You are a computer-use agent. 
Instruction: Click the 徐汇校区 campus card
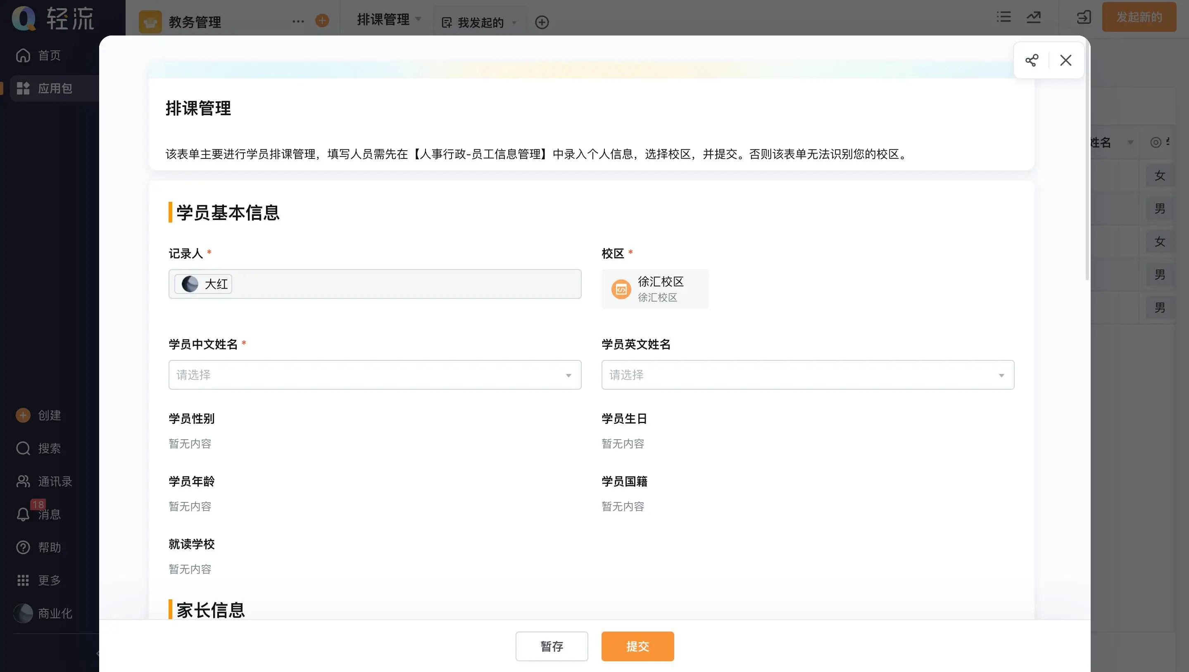click(654, 289)
